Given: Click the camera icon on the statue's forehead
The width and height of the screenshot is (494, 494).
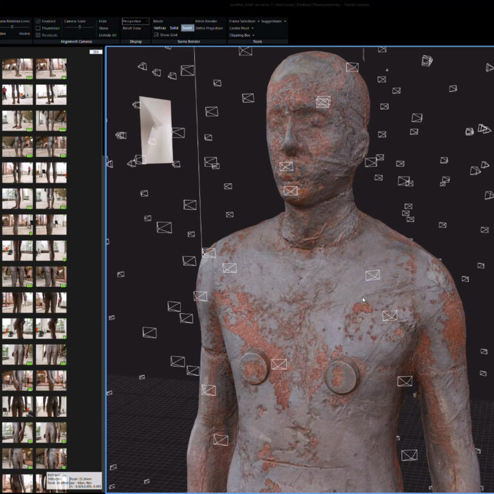Looking at the screenshot, I should coord(323,102).
